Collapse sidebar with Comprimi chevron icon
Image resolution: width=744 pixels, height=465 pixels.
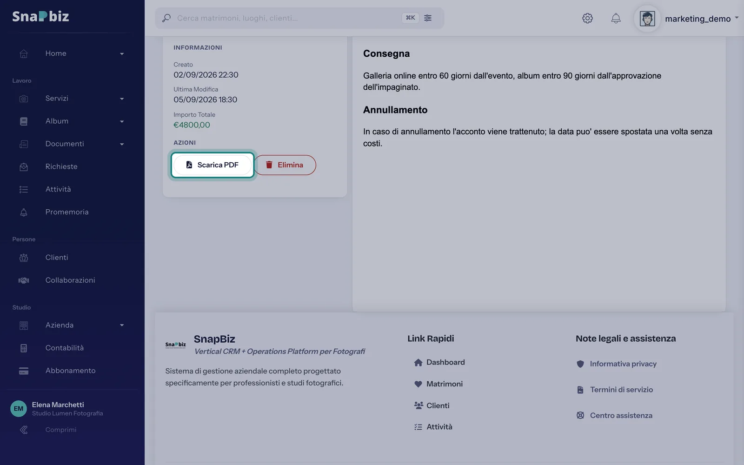click(x=24, y=430)
